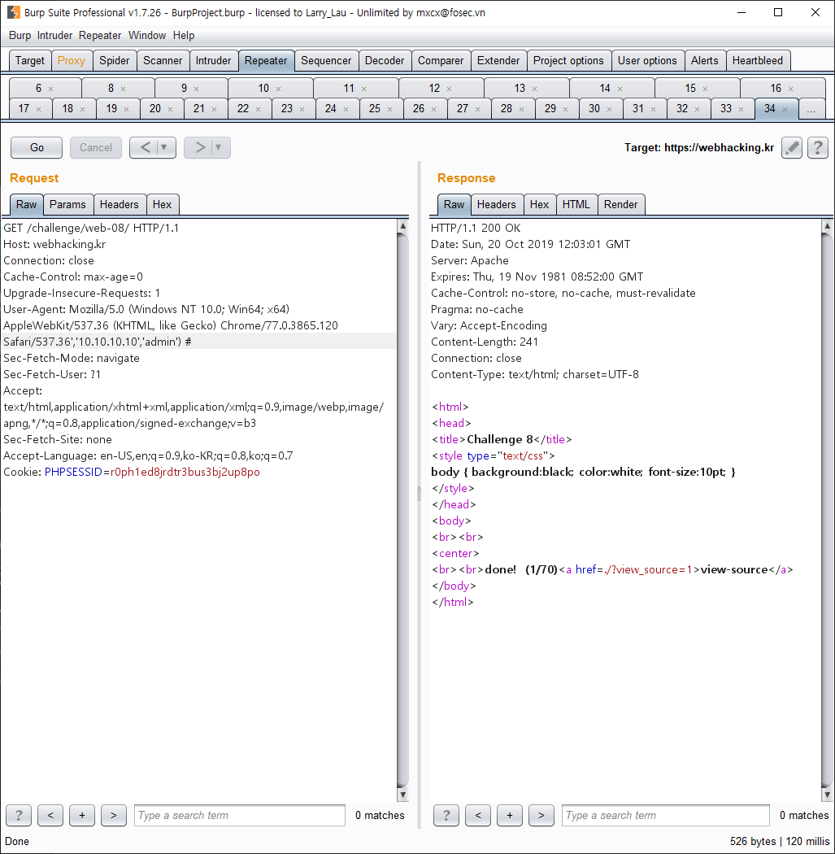Switch to the Scanner tab

pos(163,60)
